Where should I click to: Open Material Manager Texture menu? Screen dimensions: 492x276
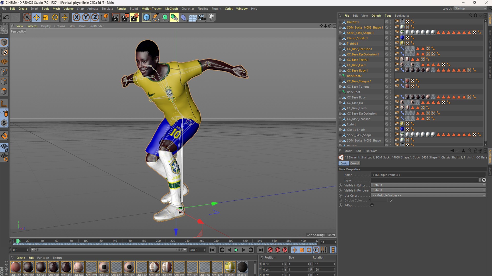(x=57, y=258)
